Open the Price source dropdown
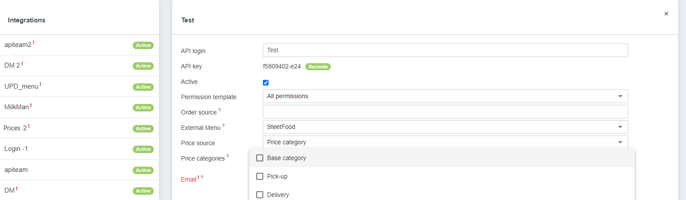 (x=445, y=142)
